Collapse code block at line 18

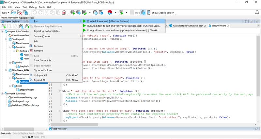tap(60, 91)
